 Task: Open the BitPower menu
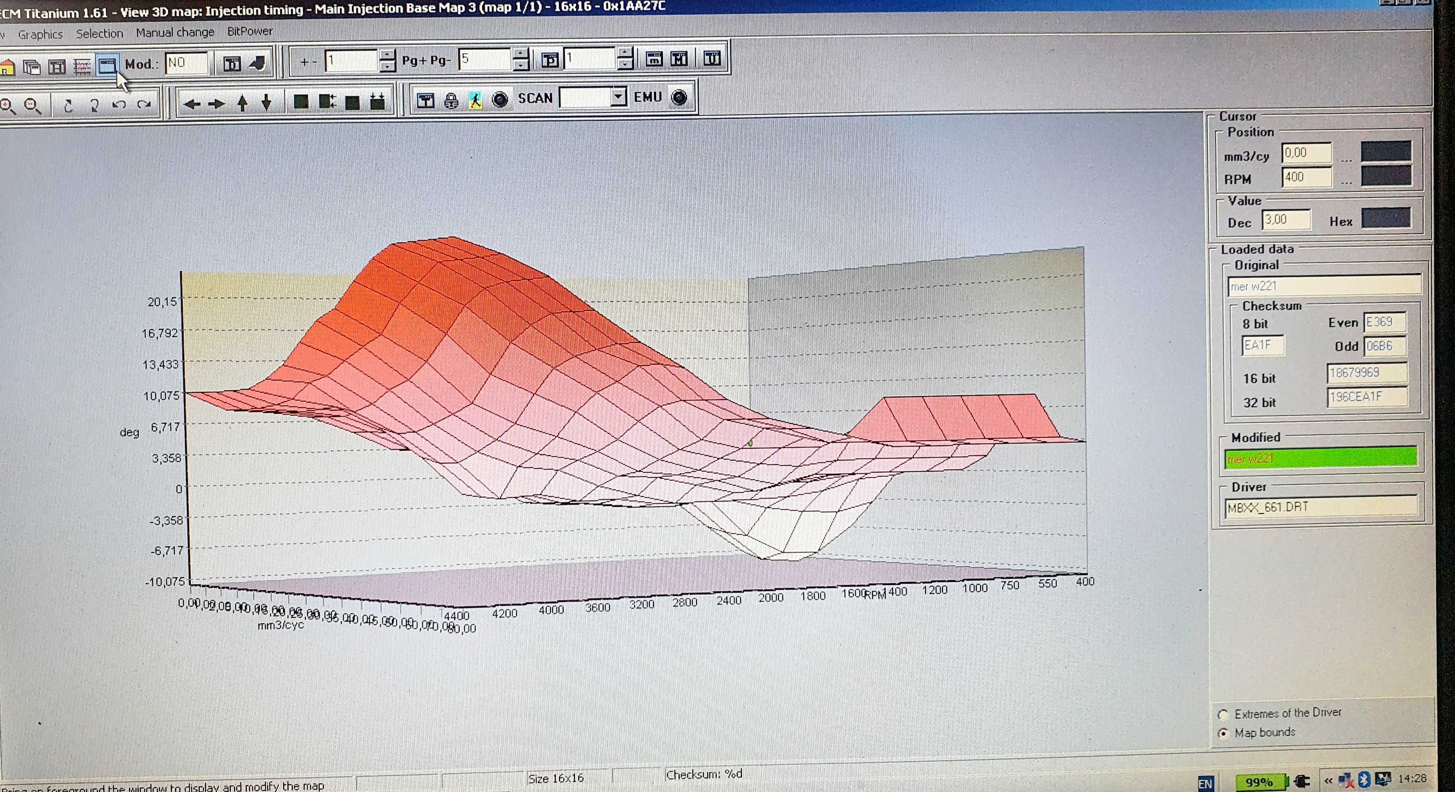pyautogui.click(x=250, y=32)
